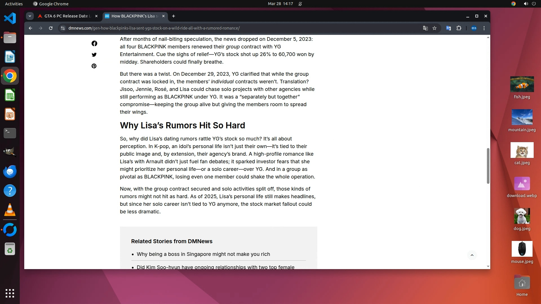Click the page vertical scrollbar thumb
Image resolution: width=541 pixels, height=304 pixels.
pos(488,166)
